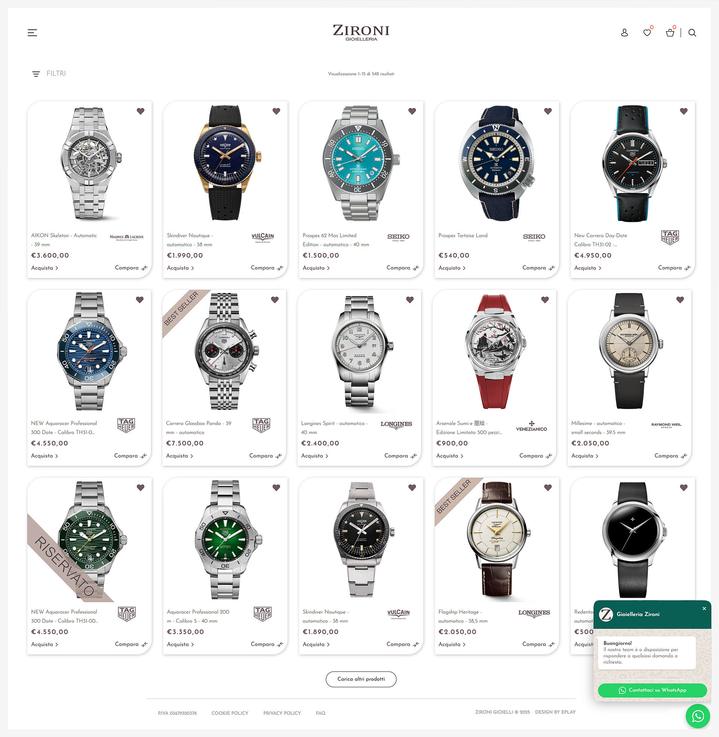Open the Privacy Policy footer link
The image size is (719, 737).
[x=282, y=713]
